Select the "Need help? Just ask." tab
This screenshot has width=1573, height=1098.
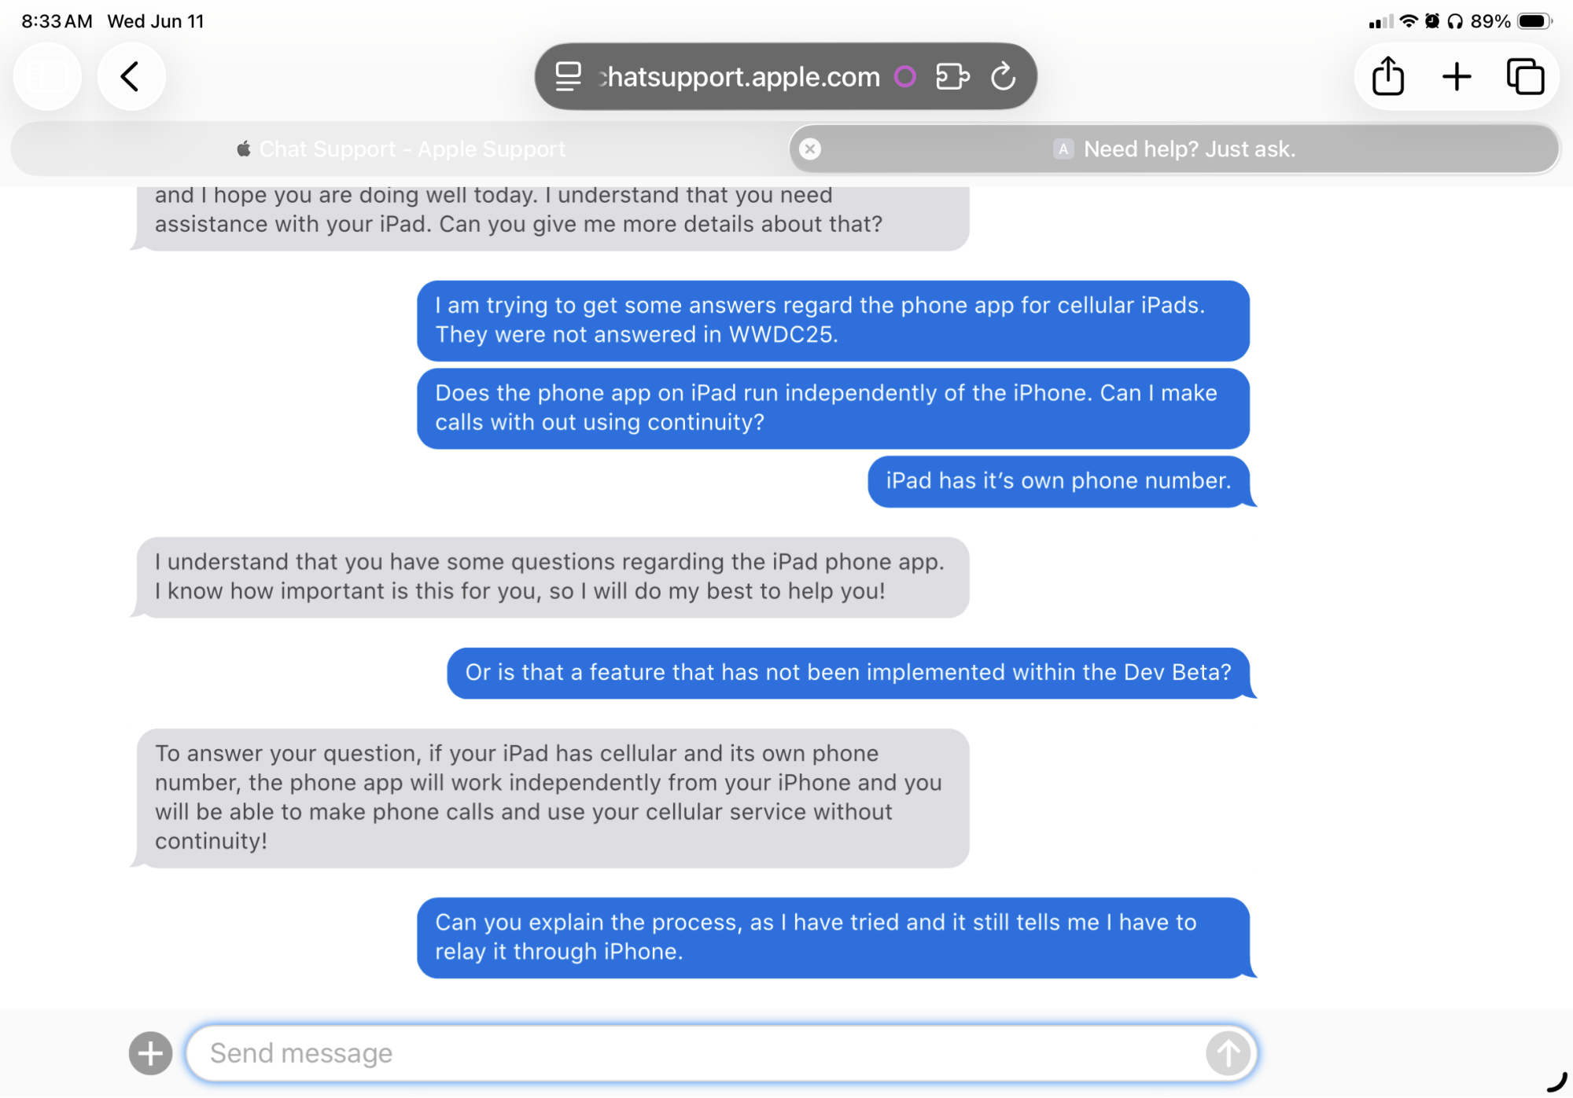click(x=1188, y=149)
